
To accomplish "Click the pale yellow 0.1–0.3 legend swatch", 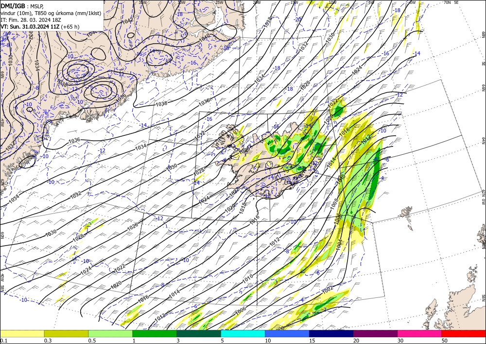I will pos(22,333).
